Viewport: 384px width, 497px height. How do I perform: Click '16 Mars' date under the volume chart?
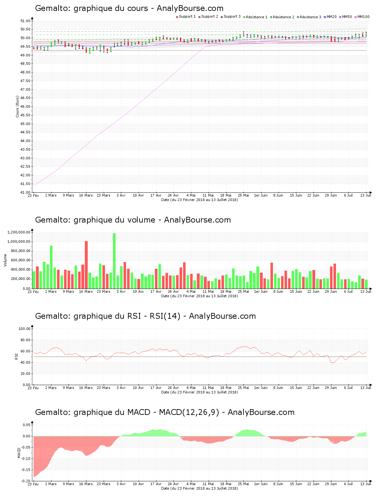86,291
